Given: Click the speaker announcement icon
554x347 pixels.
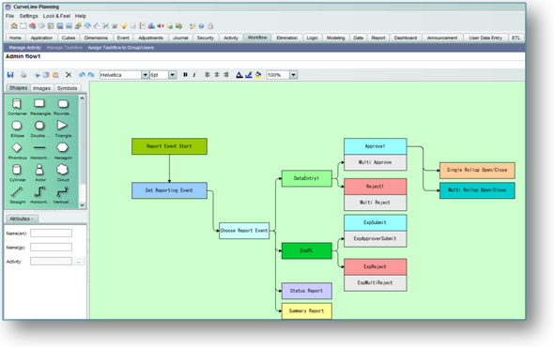Looking at the screenshot, I should pyautogui.click(x=161, y=25).
